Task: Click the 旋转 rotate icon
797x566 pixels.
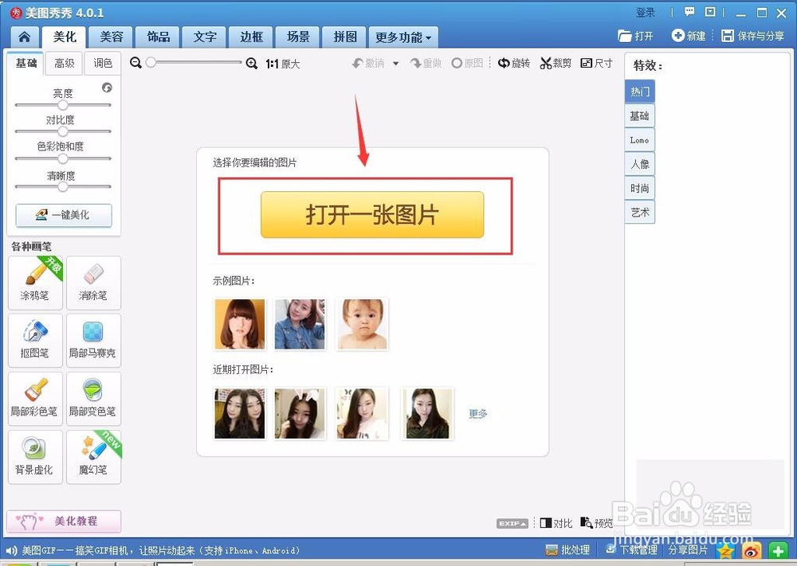Action: 514,63
